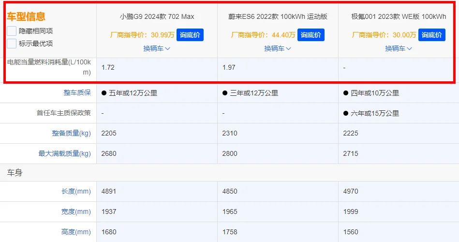
Task: Open 换辆车 dropdown under 蔚来ES6
Action: tap(278, 48)
